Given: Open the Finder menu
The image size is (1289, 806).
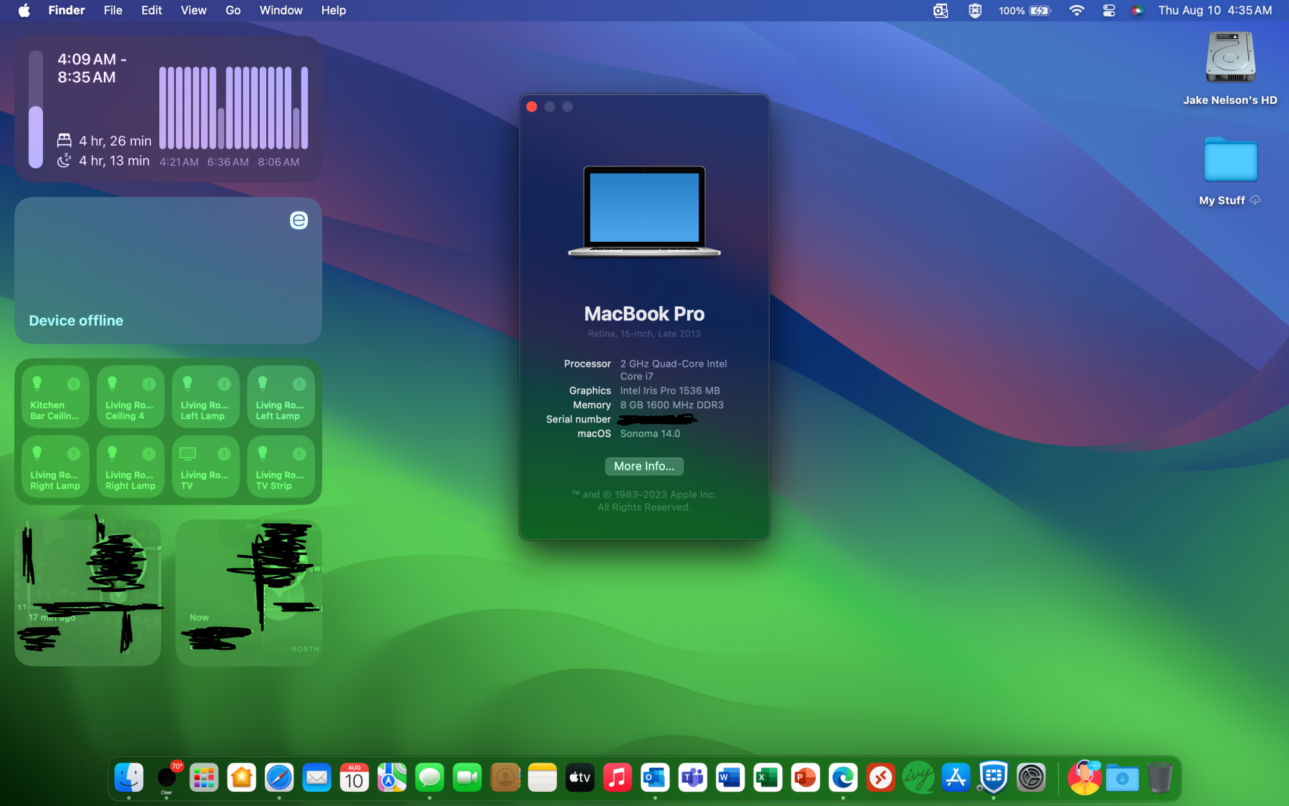Looking at the screenshot, I should click(66, 10).
